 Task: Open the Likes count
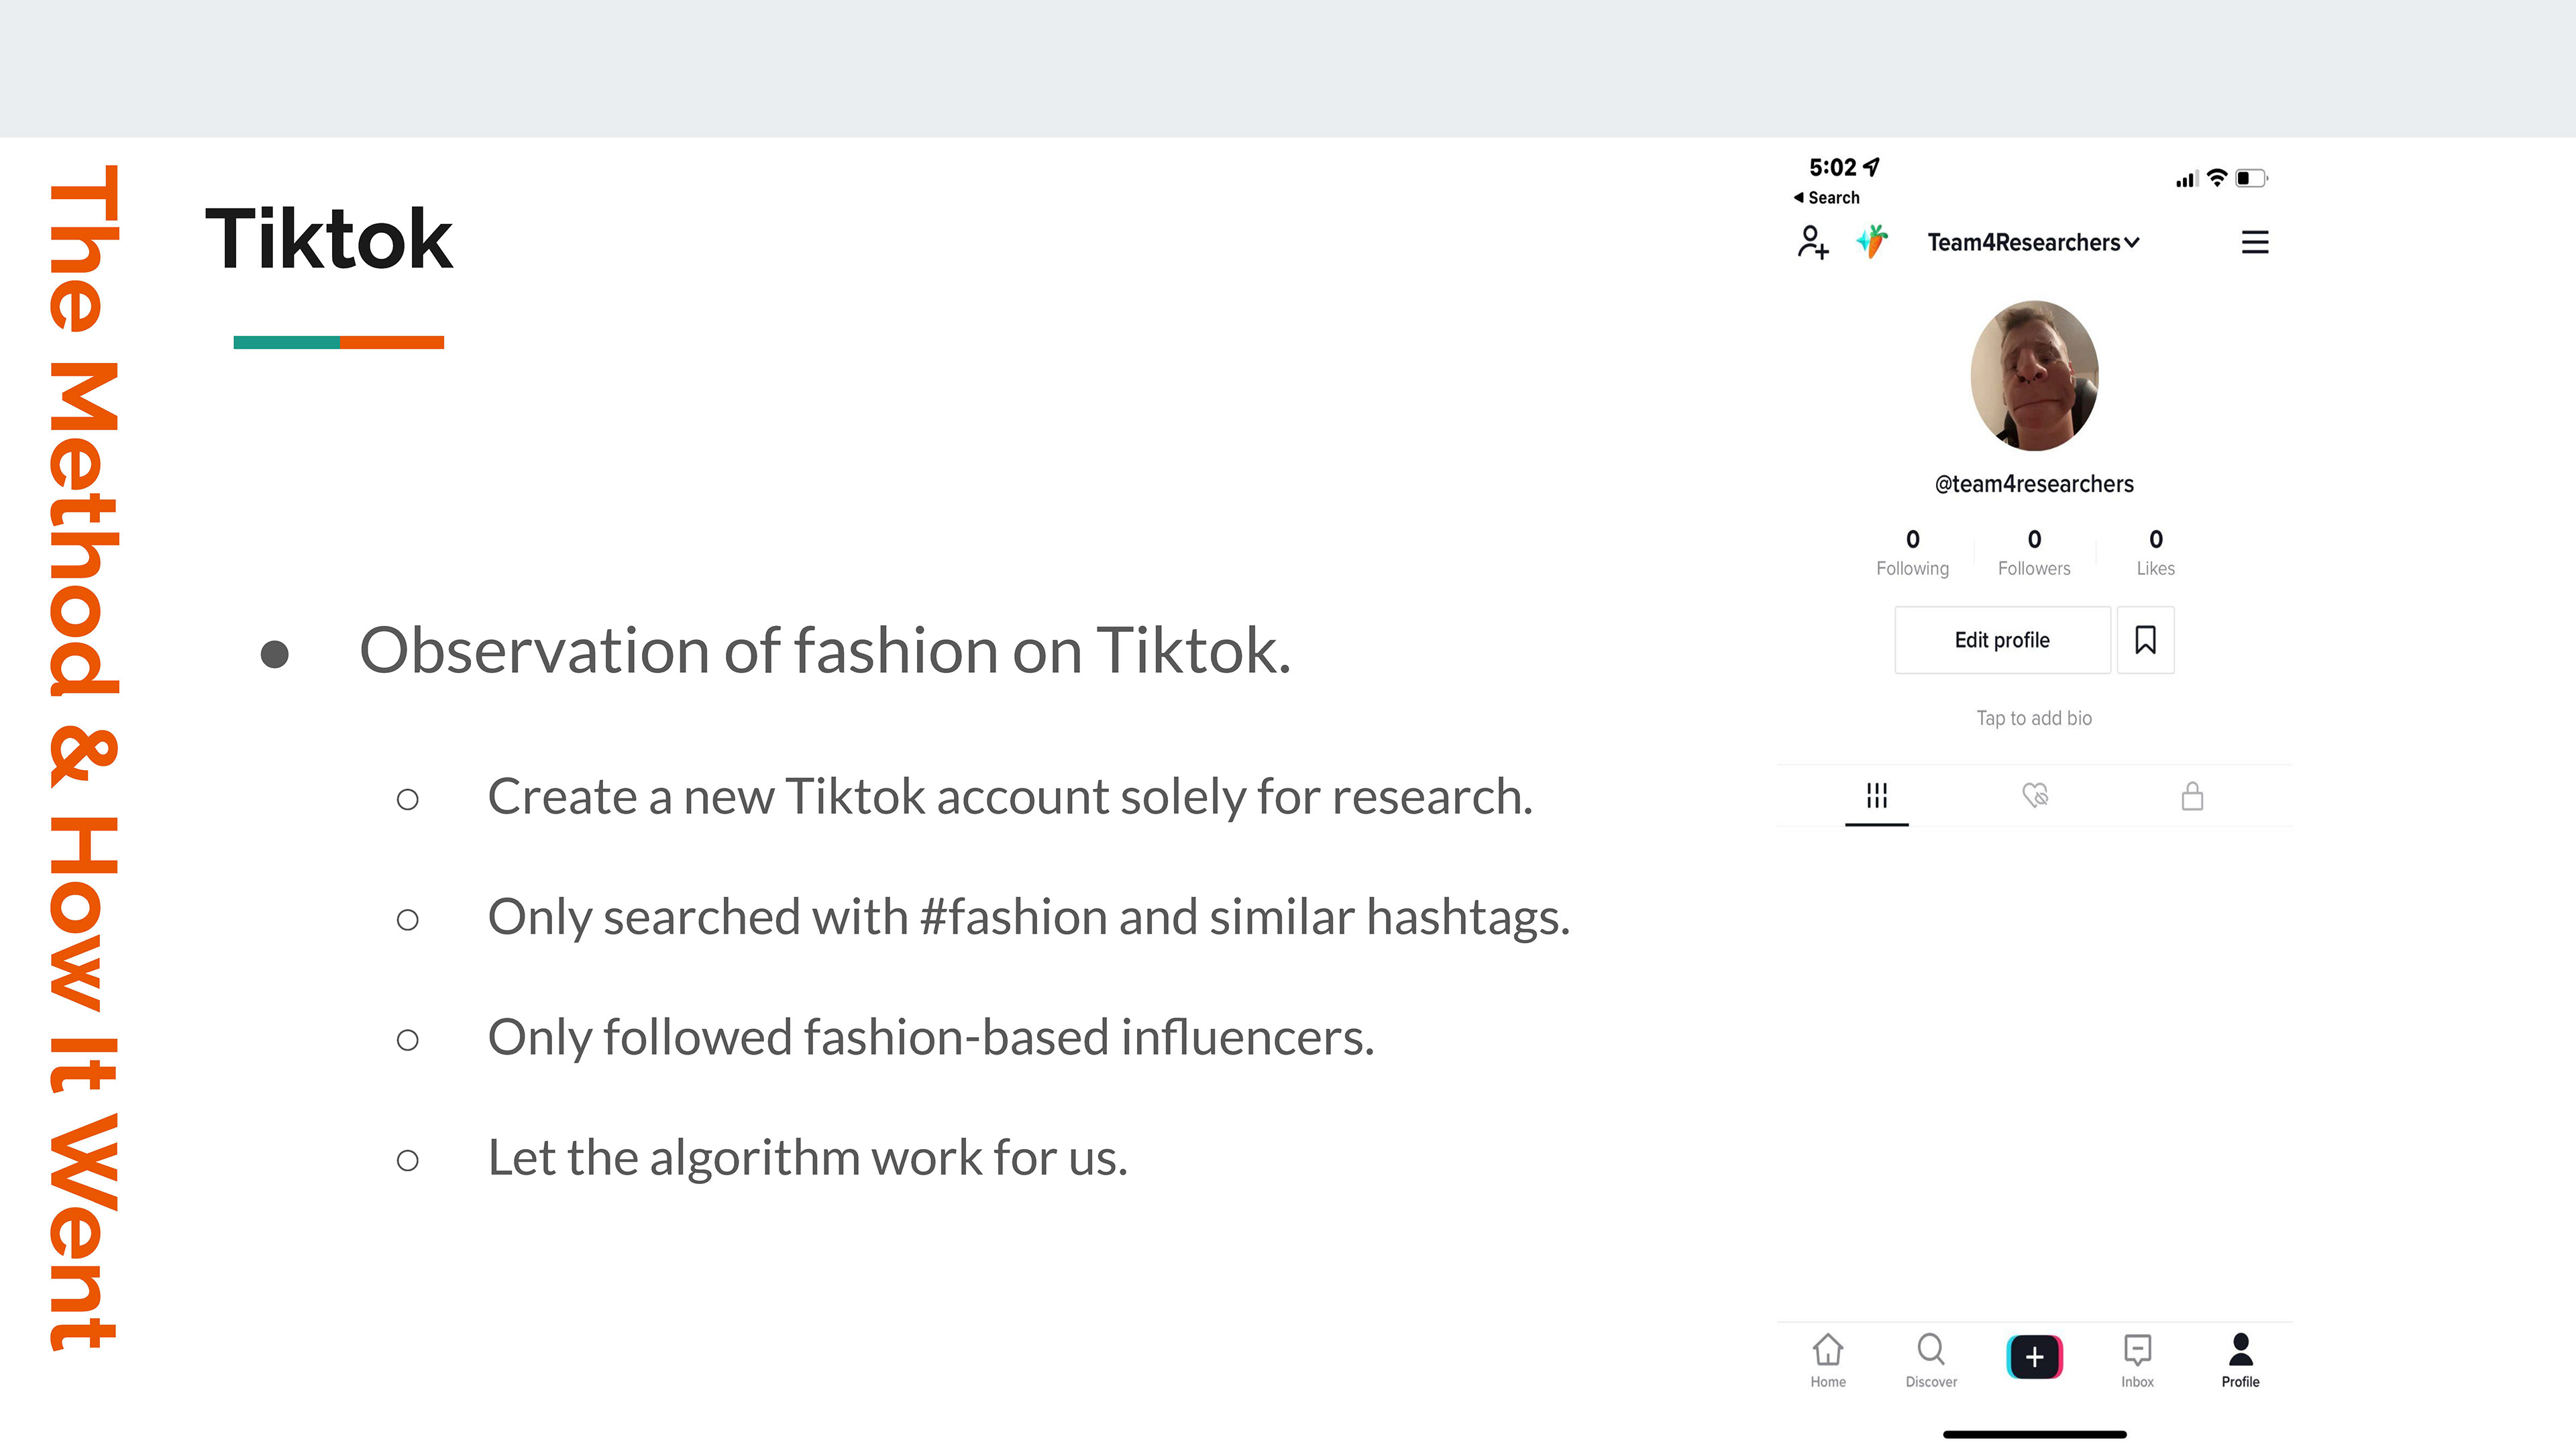[x=2155, y=552]
